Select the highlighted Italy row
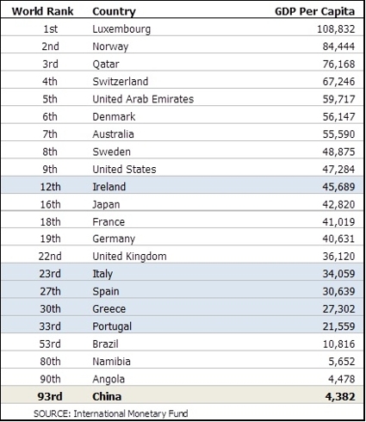This screenshot has width=366, height=422. click(x=183, y=272)
